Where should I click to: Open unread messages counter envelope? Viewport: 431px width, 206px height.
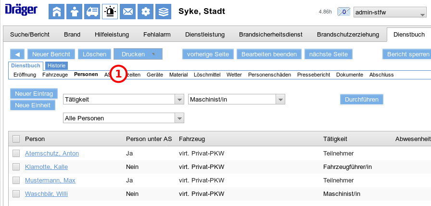[343, 12]
